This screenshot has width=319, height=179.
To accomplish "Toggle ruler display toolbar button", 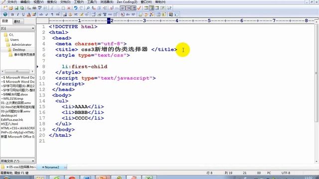I will pos(134,8).
